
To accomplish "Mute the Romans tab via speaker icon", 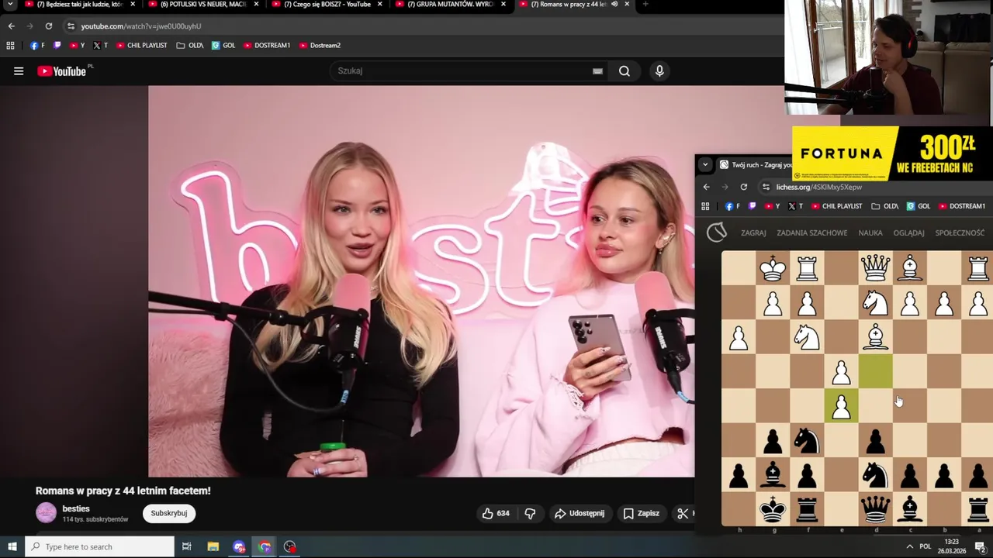I will 614,5.
